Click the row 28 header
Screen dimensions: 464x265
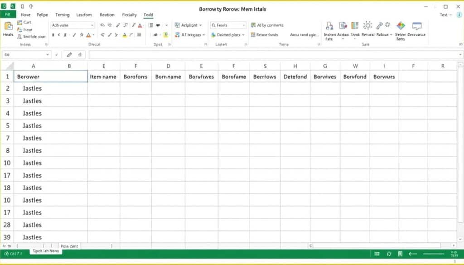7,225
